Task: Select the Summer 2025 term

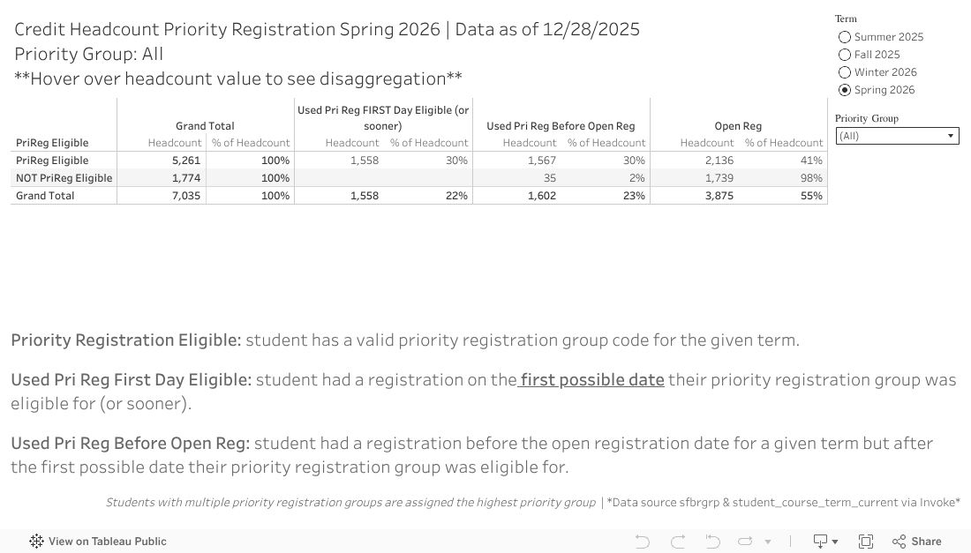Action: coord(845,37)
